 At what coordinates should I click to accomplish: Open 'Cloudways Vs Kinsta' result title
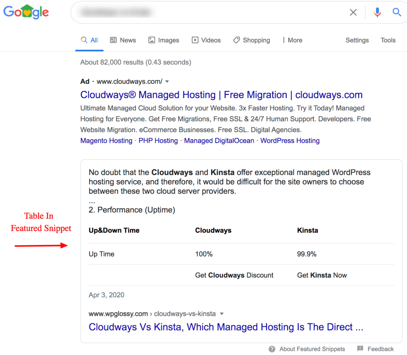click(226, 327)
